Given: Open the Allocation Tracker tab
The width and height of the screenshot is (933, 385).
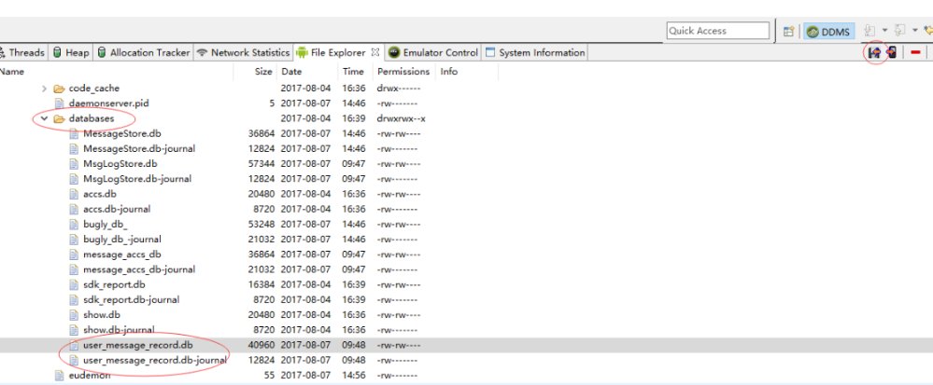Looking at the screenshot, I should click(144, 52).
